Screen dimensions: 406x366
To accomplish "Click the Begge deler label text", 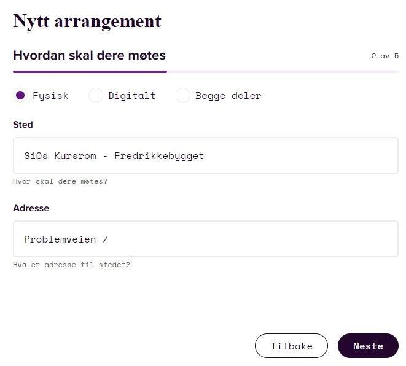I will tap(228, 96).
